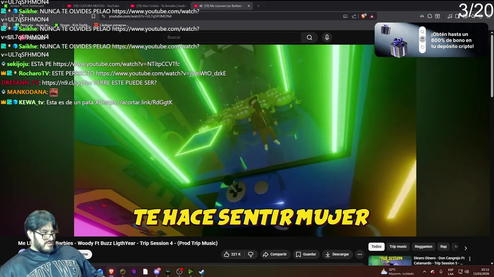Click the video player to pause
Image resolution: width=494 pixels, height=277 pixels.
245,140
